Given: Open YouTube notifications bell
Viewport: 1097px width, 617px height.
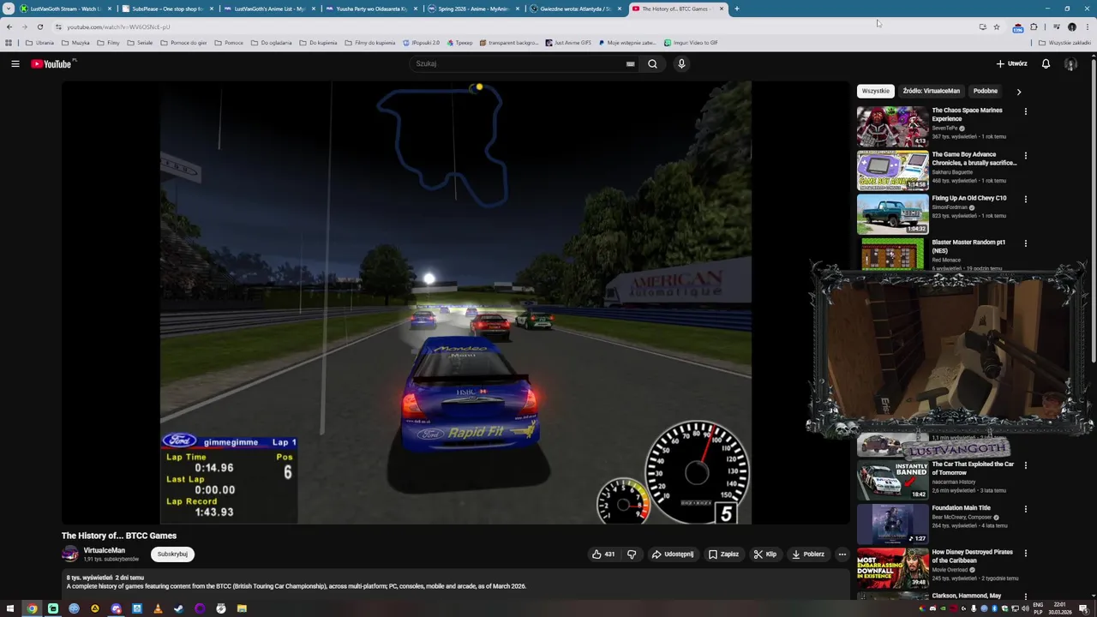Looking at the screenshot, I should (1046, 63).
